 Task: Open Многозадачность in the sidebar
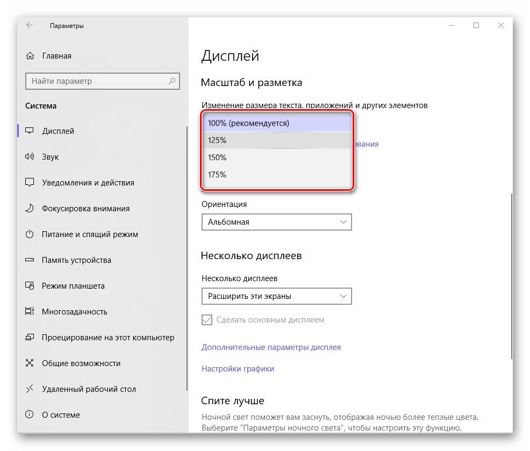tap(74, 312)
